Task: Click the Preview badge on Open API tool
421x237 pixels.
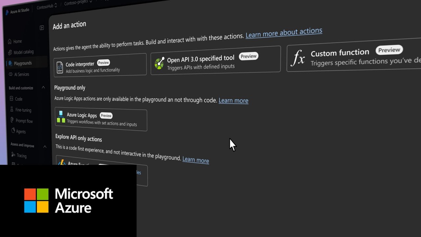Action: [248, 56]
